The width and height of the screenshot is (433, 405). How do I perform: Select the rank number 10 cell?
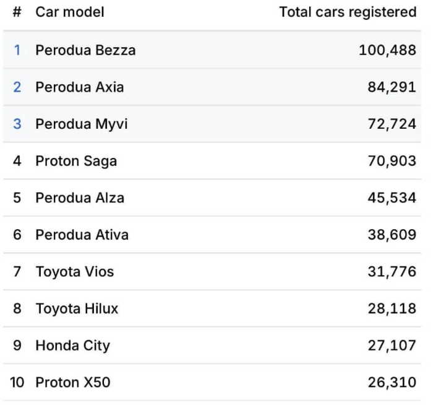17,382
